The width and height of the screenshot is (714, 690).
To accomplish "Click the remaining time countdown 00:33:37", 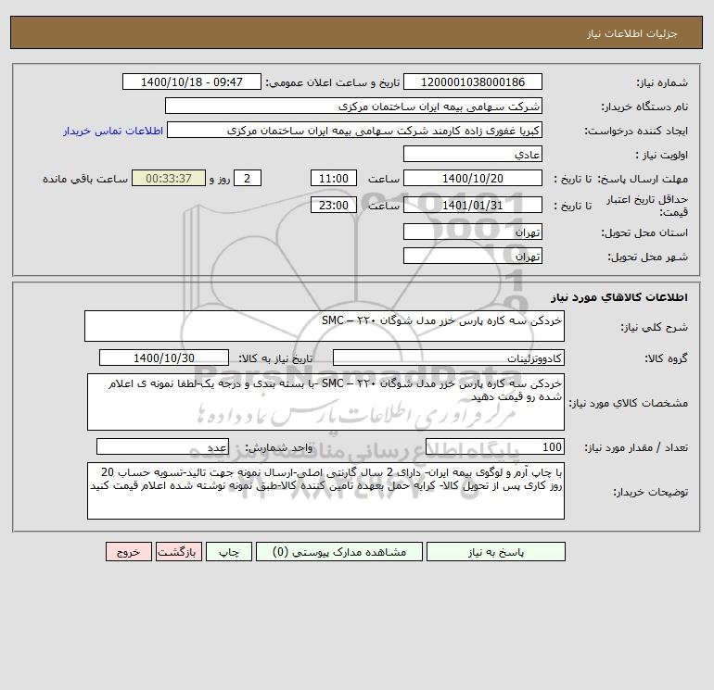I will coord(169,179).
